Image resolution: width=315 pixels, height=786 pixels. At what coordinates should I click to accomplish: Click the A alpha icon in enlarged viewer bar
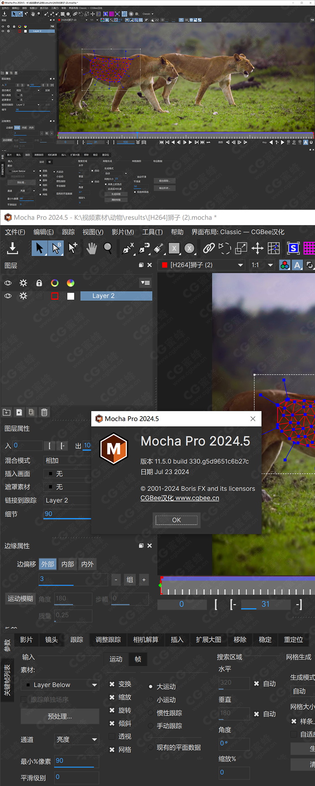pos(297,265)
